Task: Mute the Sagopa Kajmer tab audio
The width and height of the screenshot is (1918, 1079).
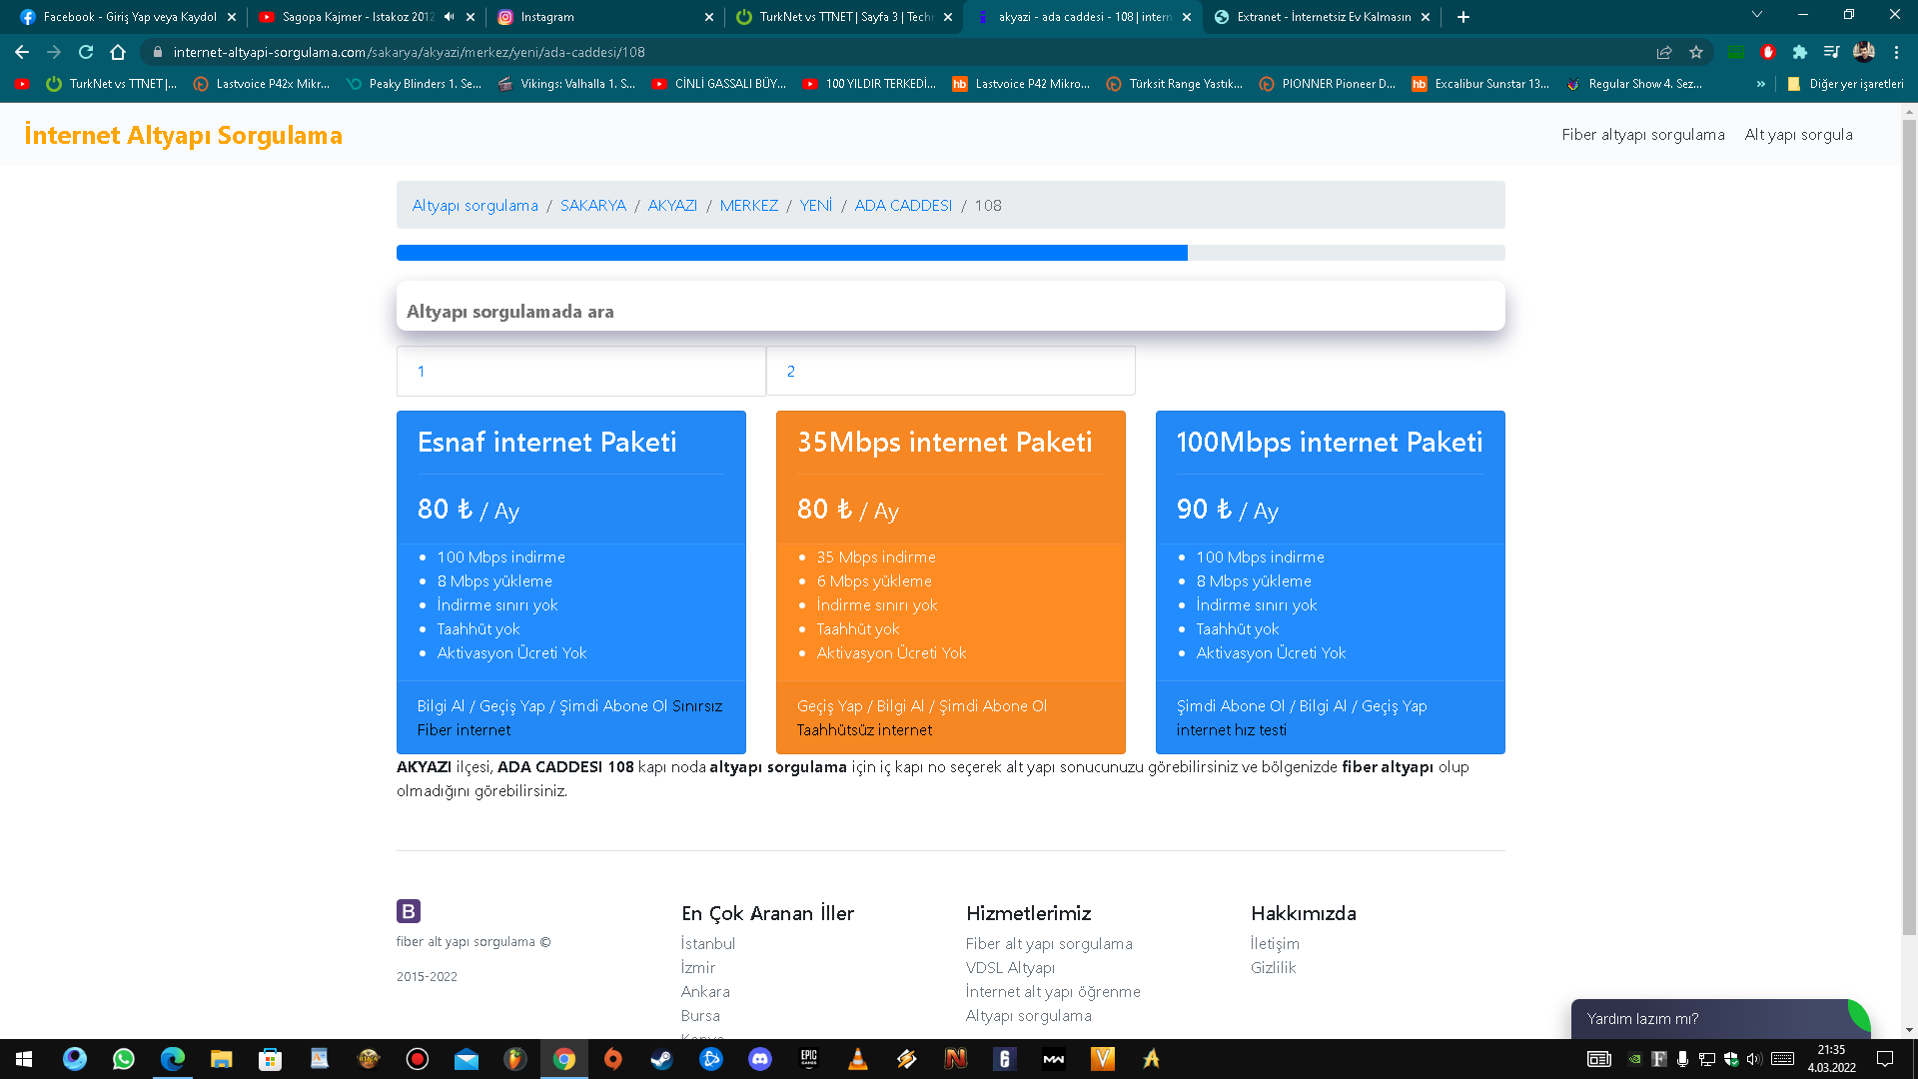Action: (450, 17)
